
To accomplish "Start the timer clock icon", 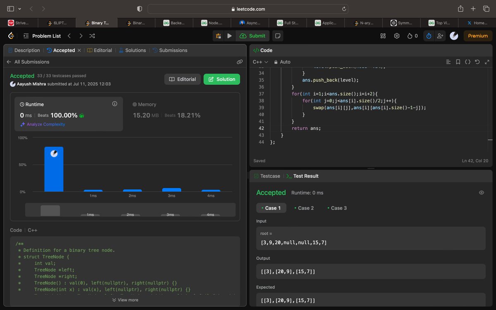I will tap(429, 36).
